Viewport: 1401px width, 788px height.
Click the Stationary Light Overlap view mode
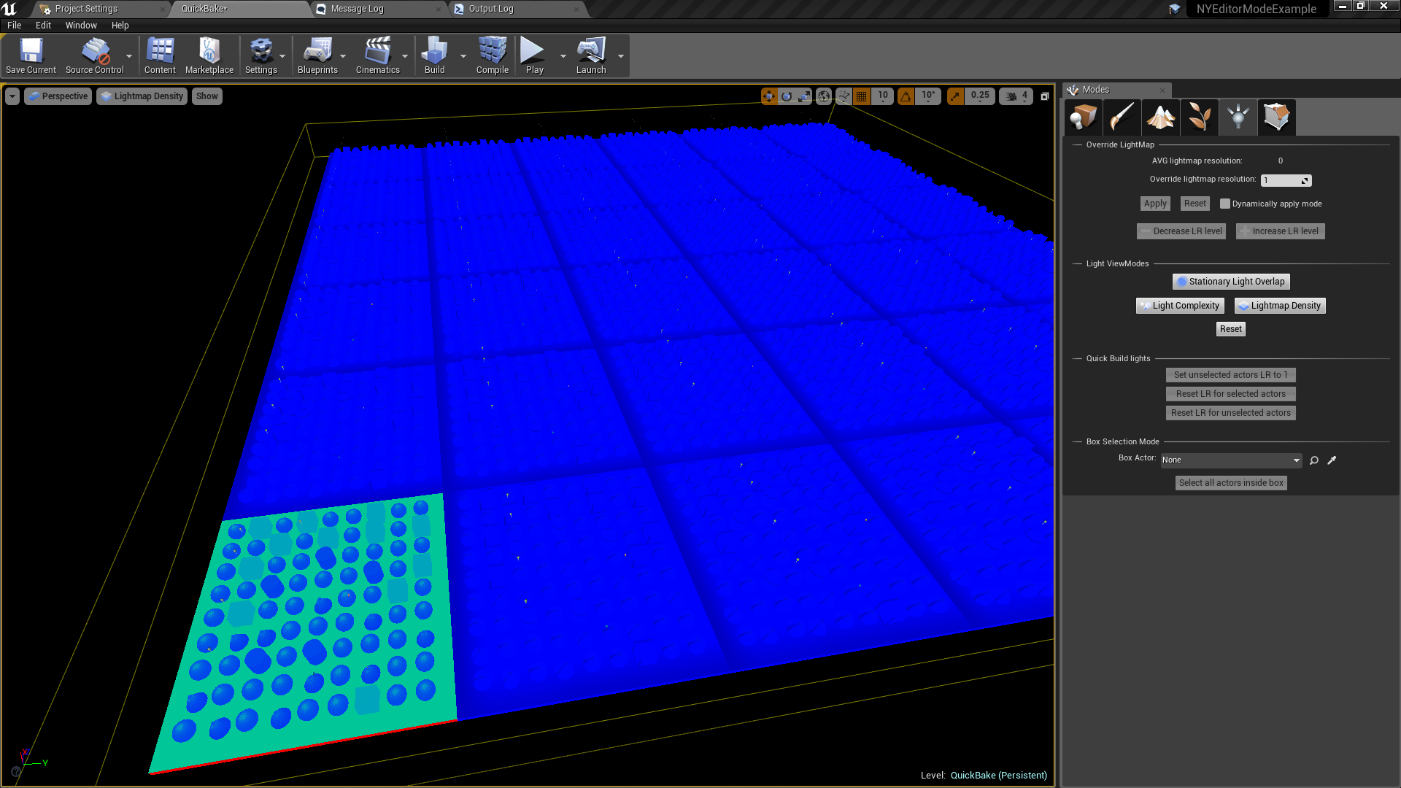[x=1230, y=281]
